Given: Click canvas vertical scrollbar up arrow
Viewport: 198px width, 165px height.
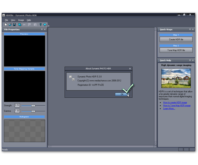Looking at the screenshot, I should tap(155, 29).
